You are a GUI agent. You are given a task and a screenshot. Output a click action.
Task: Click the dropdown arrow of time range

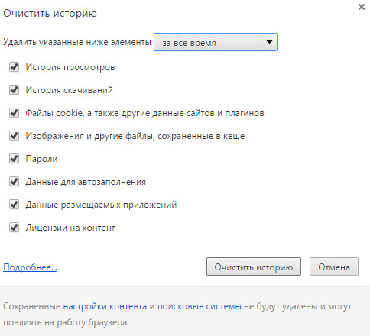click(x=269, y=42)
